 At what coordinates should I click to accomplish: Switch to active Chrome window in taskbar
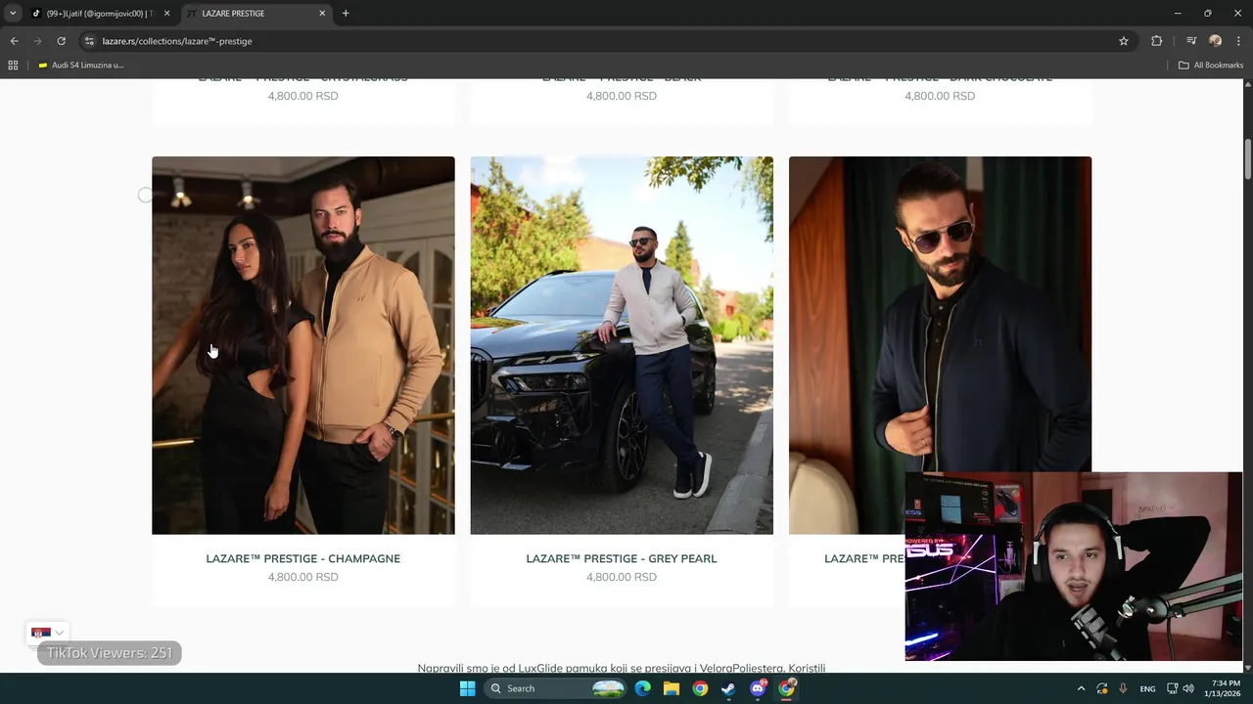tap(786, 688)
